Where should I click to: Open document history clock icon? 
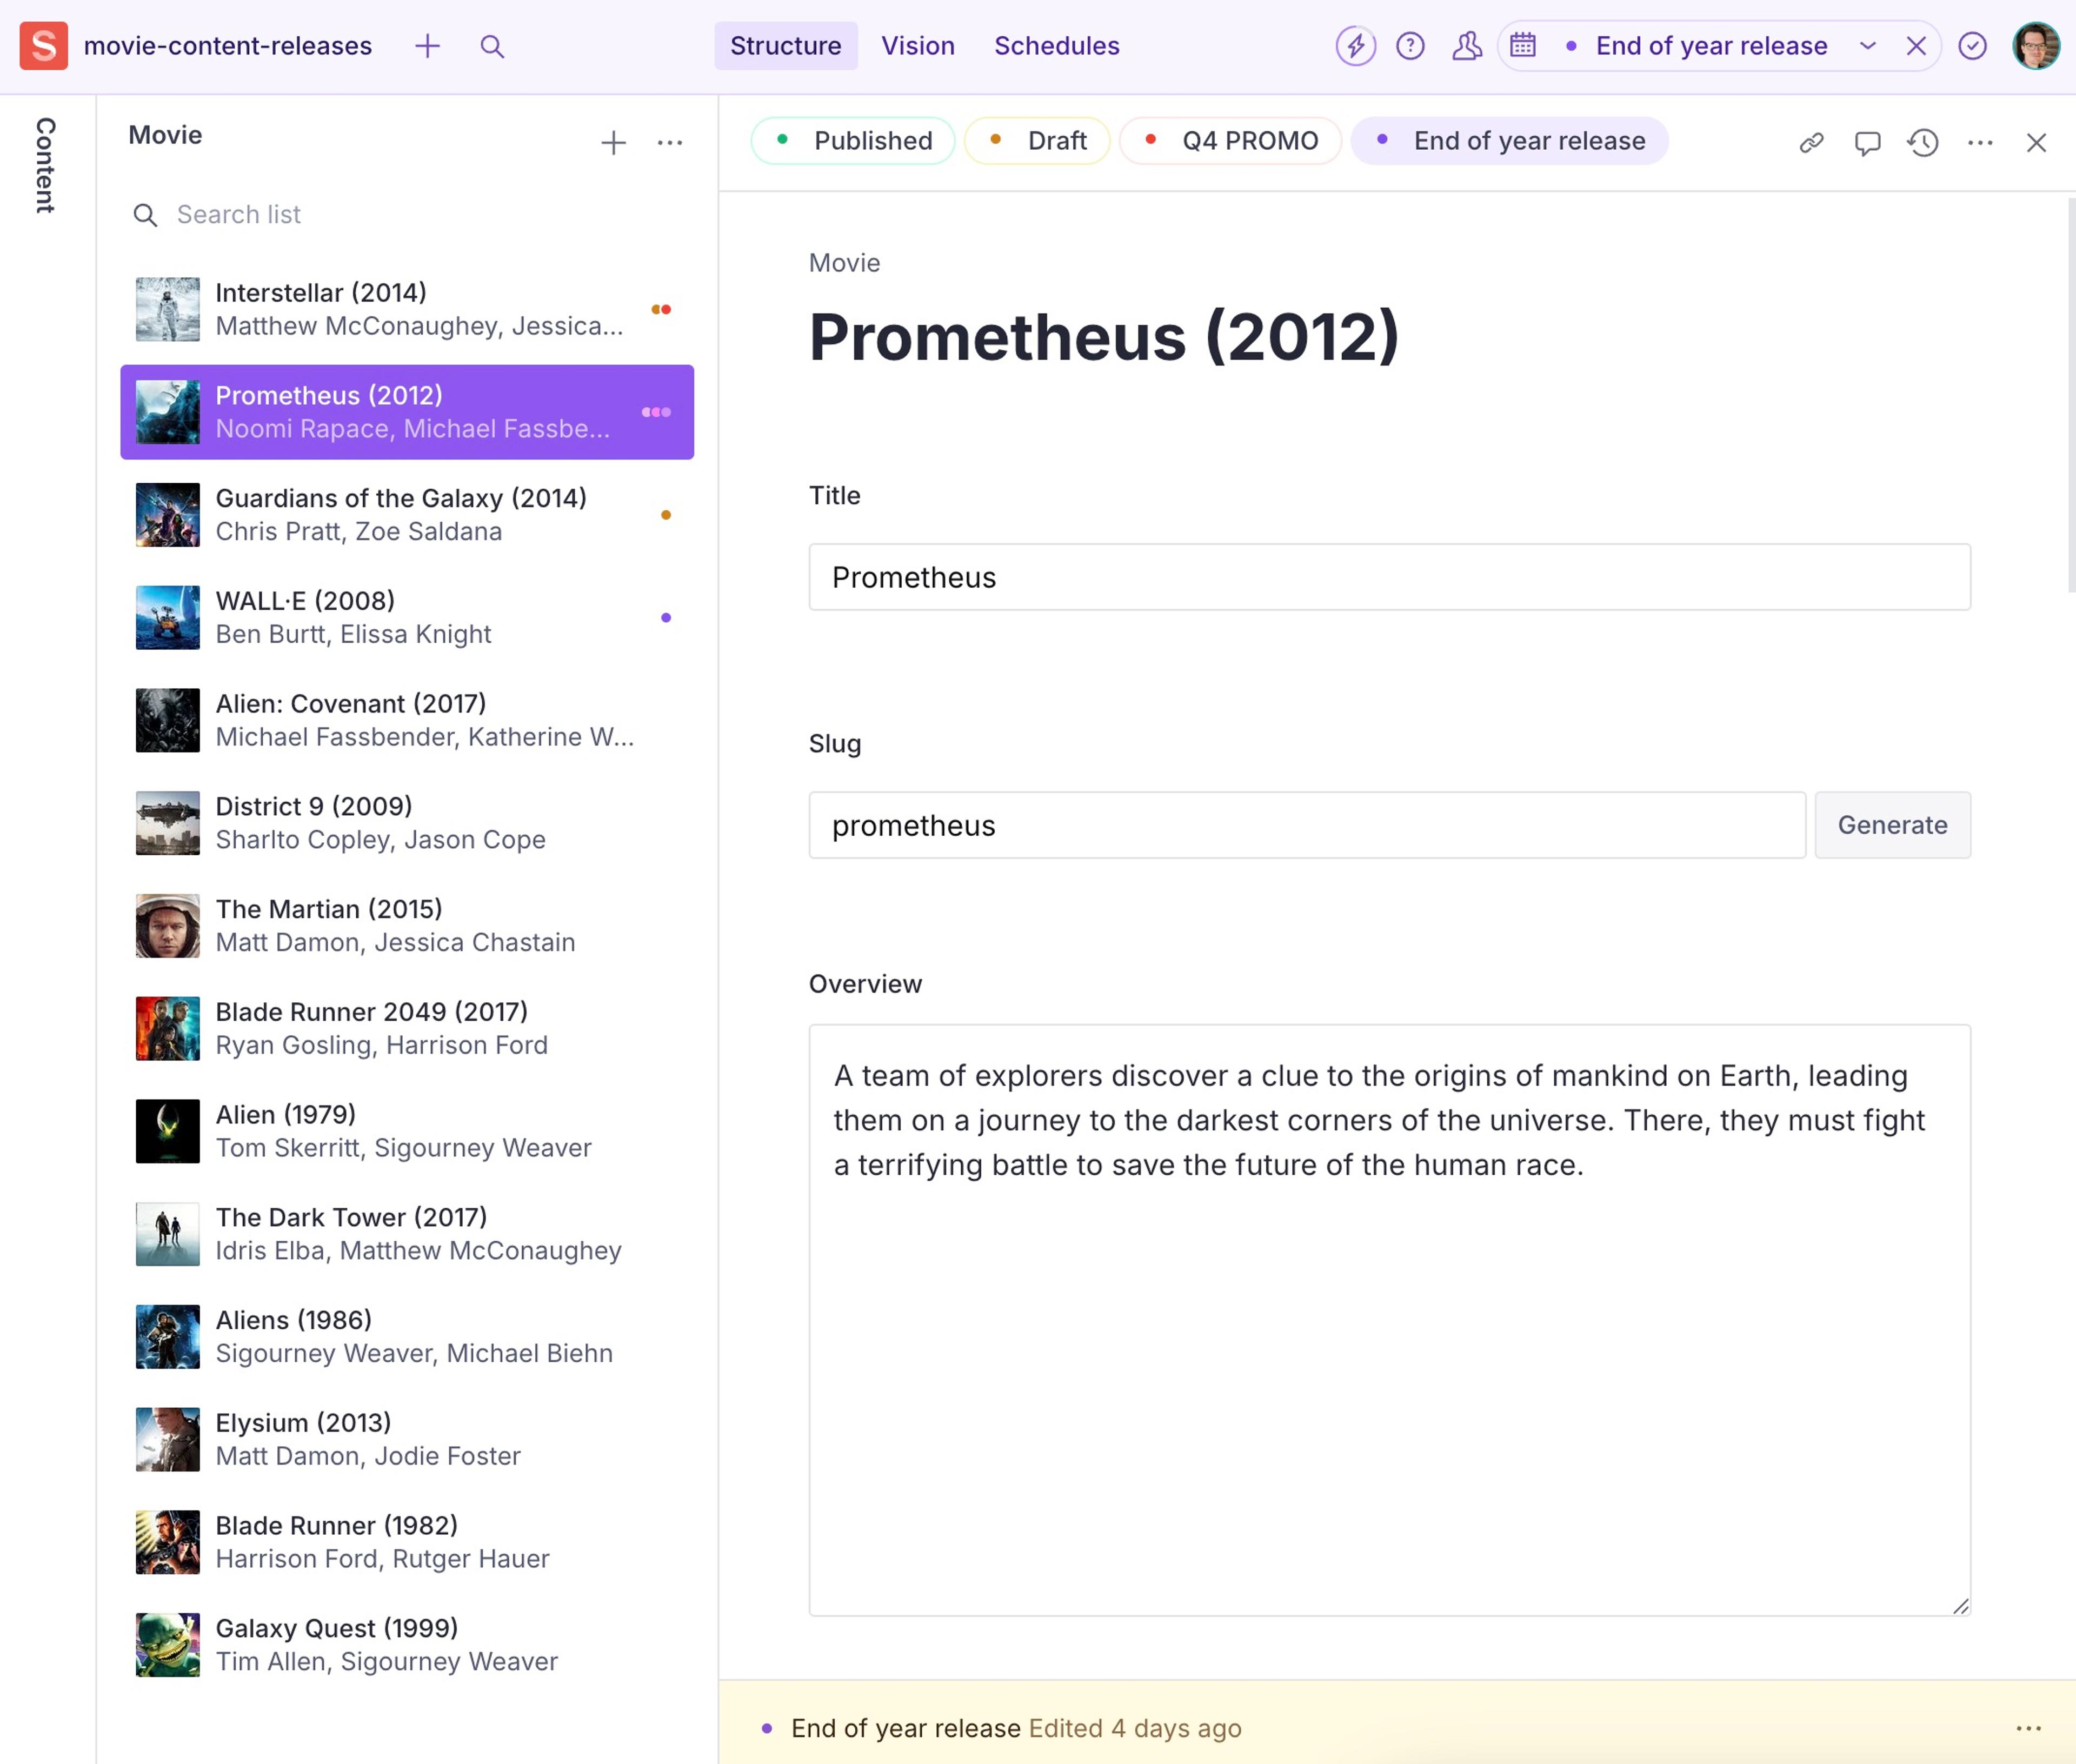click(1923, 143)
